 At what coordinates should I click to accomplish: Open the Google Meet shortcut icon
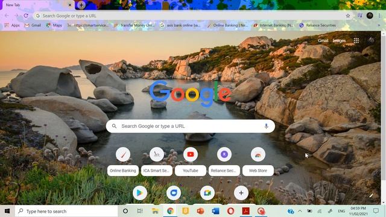point(207,193)
